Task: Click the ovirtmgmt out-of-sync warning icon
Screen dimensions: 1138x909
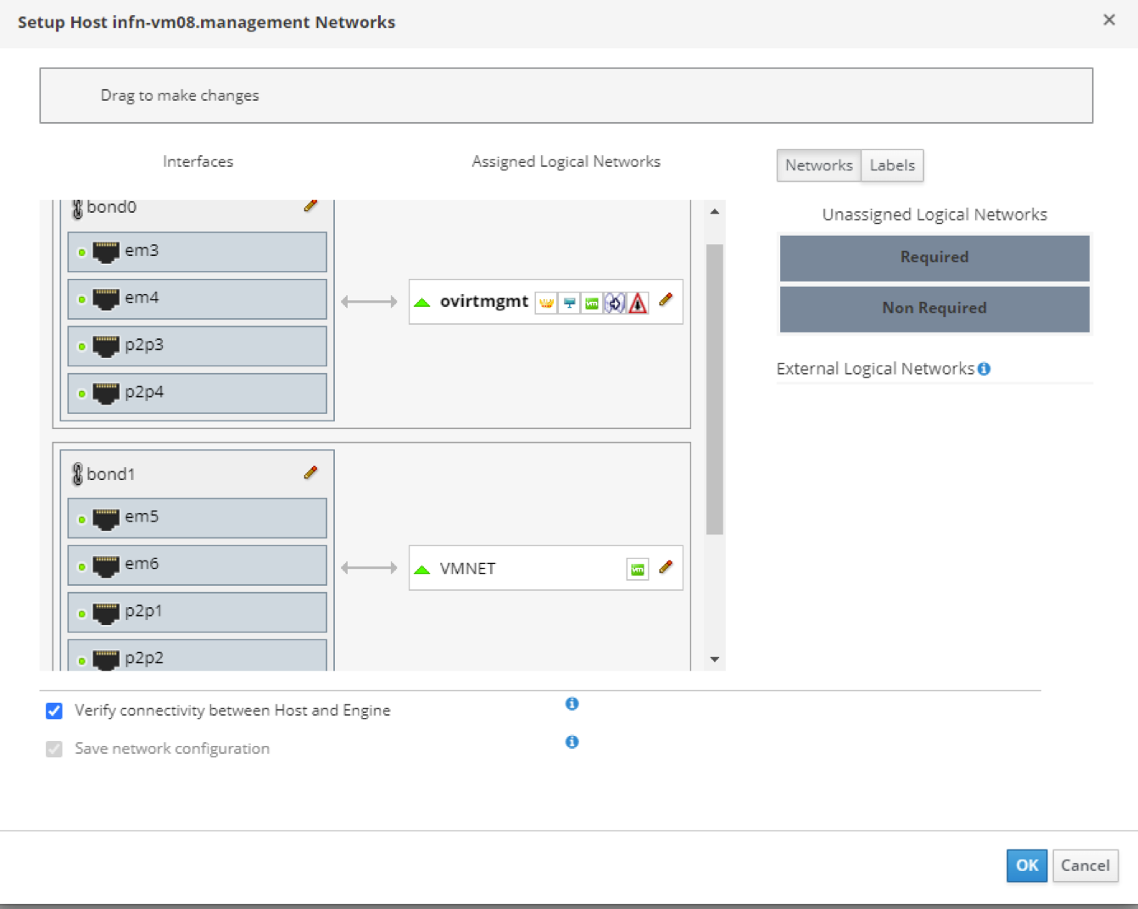Action: pos(639,303)
